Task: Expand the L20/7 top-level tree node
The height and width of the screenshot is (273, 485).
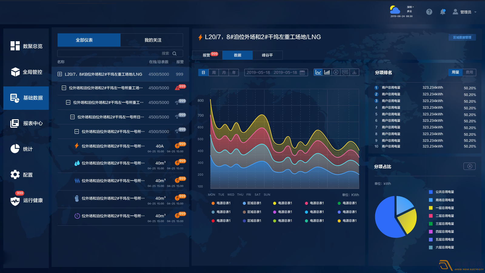Action: tap(60, 74)
